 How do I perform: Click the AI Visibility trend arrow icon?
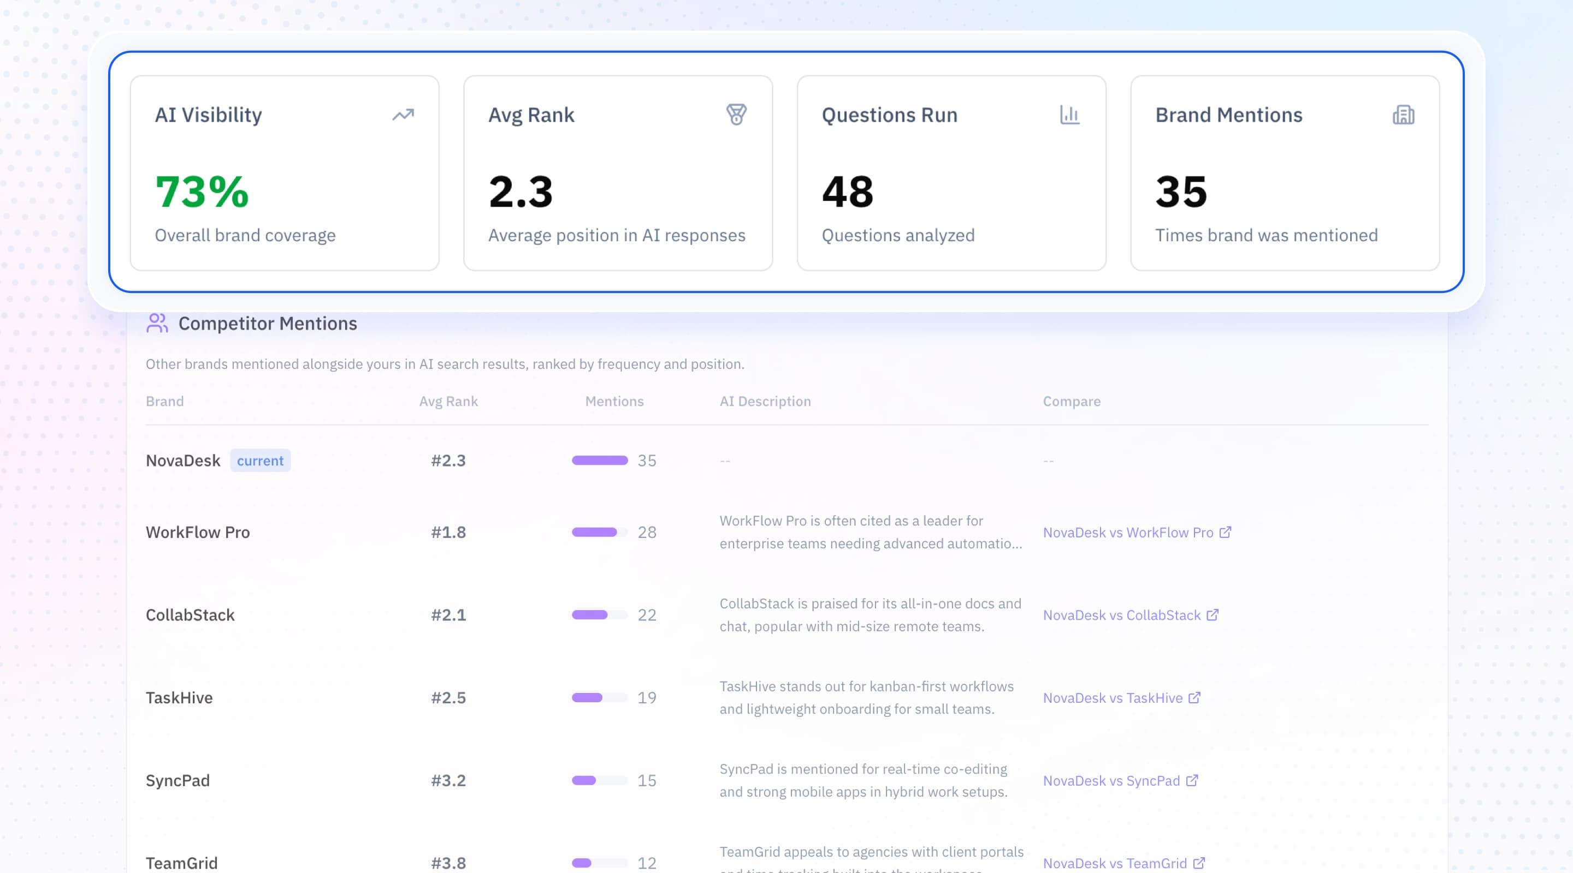(x=403, y=115)
